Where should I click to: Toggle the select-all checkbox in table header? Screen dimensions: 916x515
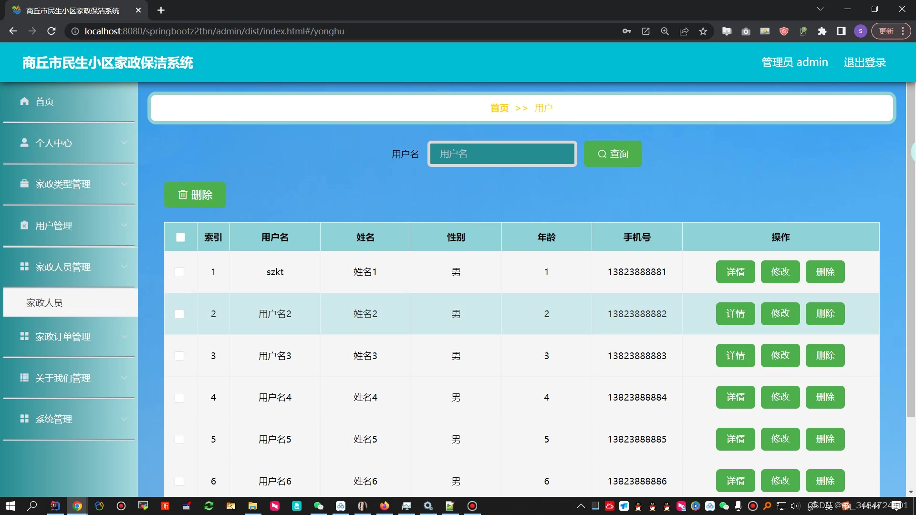coord(180,237)
